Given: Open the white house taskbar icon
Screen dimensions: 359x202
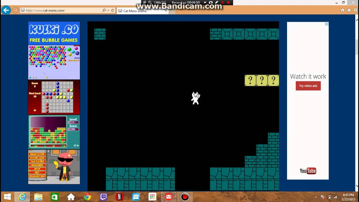Looking at the screenshot, I should (x=71, y=197).
